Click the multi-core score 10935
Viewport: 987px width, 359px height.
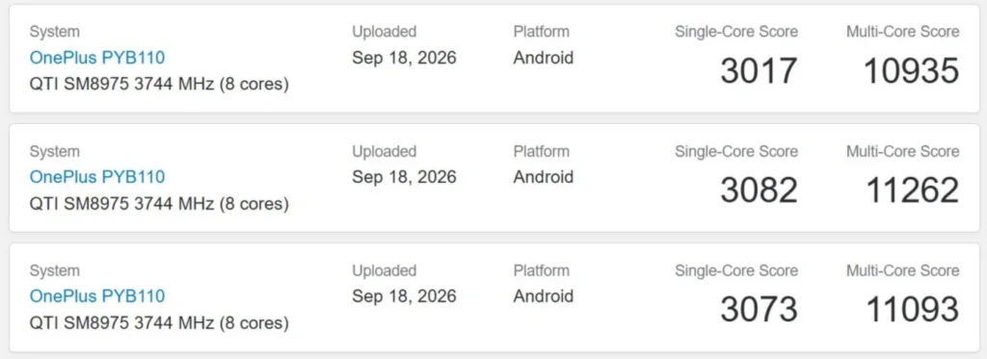tap(912, 71)
